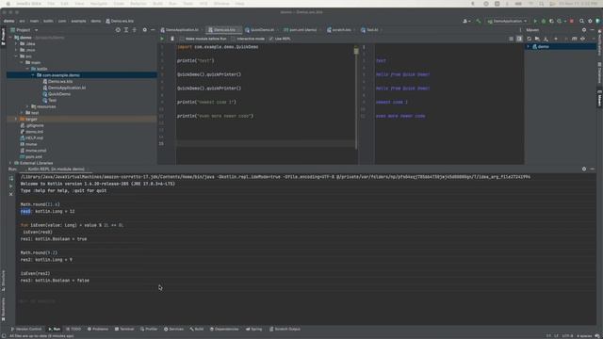Collapse the demo root project node

[10, 38]
